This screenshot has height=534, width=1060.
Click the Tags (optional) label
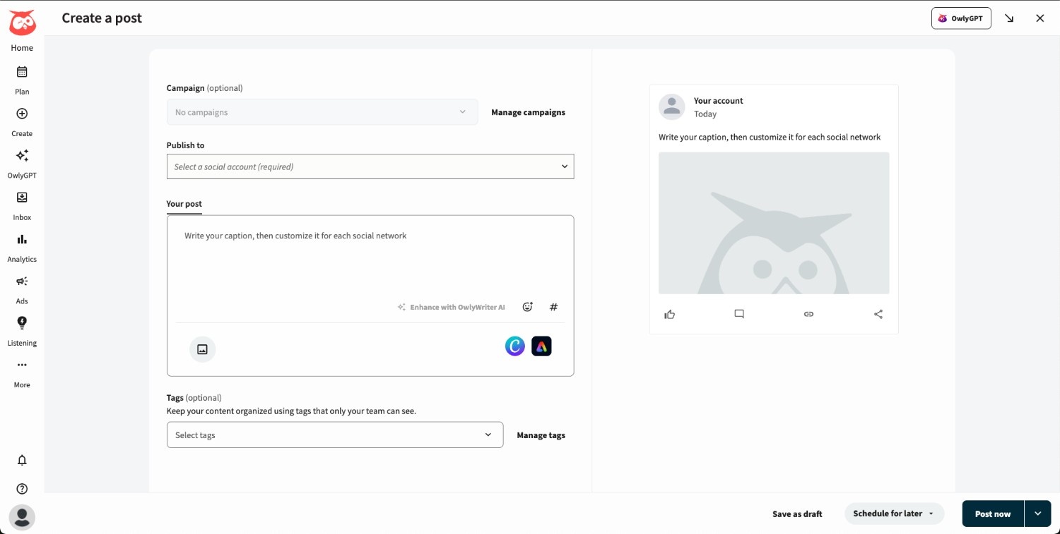[194, 397]
